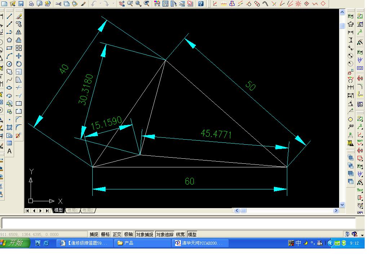The width and height of the screenshot is (369, 277).
Task: Click the 清华天河PCCAD200 taskbar button
Action: pyautogui.click(x=200, y=243)
